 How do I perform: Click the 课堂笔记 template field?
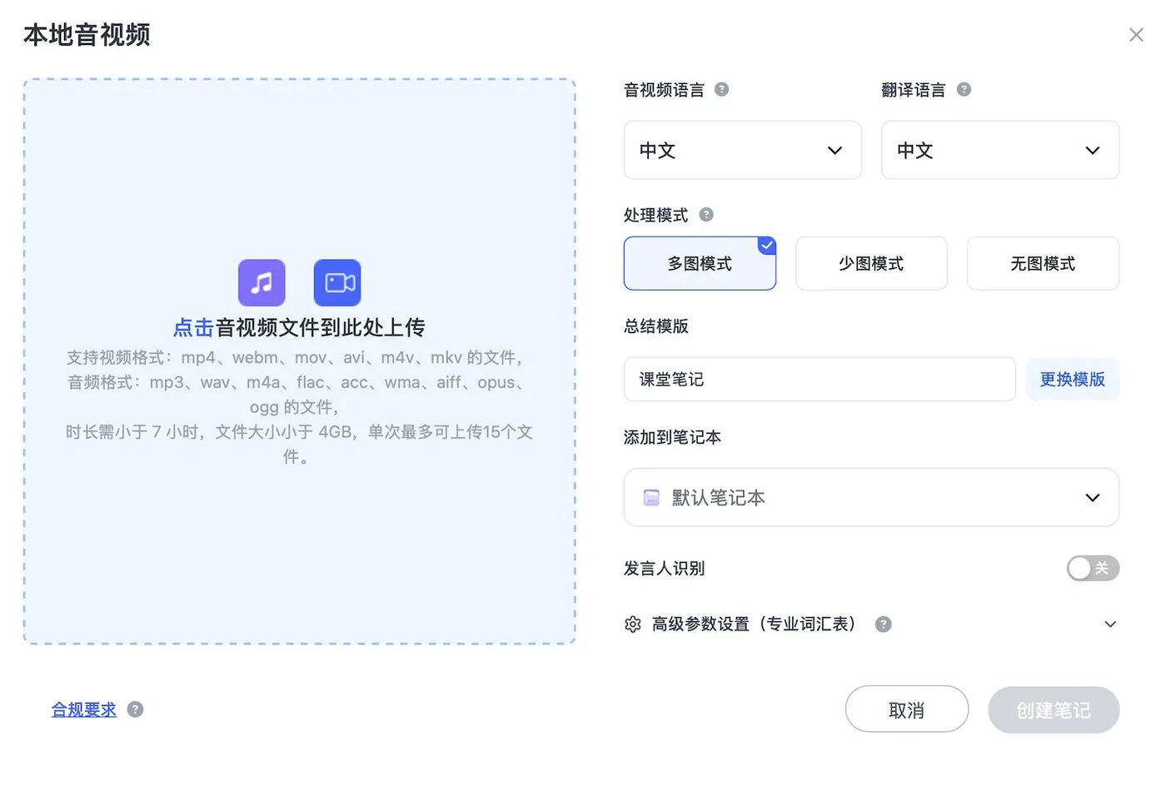[x=820, y=380]
